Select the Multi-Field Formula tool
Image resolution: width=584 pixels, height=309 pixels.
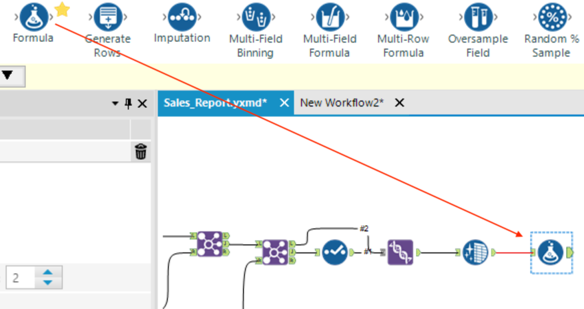click(x=330, y=17)
